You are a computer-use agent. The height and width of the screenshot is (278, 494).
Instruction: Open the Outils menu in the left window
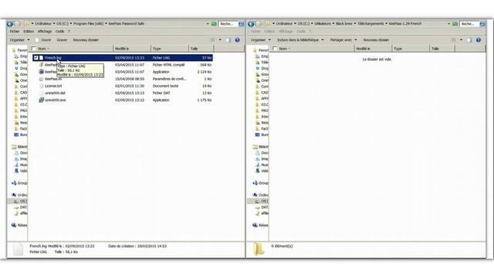click(x=59, y=32)
